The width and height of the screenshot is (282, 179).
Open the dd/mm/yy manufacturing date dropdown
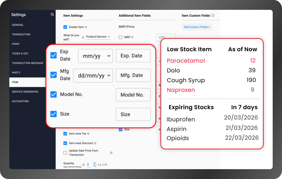[93, 76]
